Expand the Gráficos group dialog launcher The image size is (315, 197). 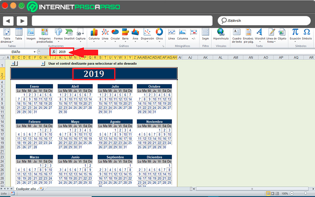click(163, 46)
